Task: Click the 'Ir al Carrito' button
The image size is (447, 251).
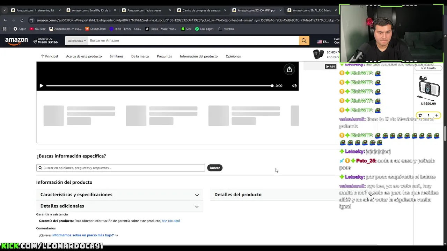Action: pyautogui.click(x=428, y=68)
